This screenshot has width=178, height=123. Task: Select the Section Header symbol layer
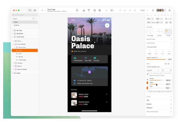click(25, 69)
